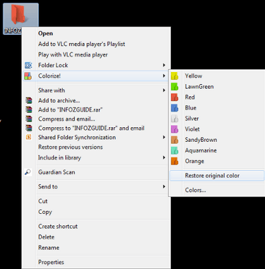Select Cut from the context menu
The image size is (265, 269).
coord(43,201)
